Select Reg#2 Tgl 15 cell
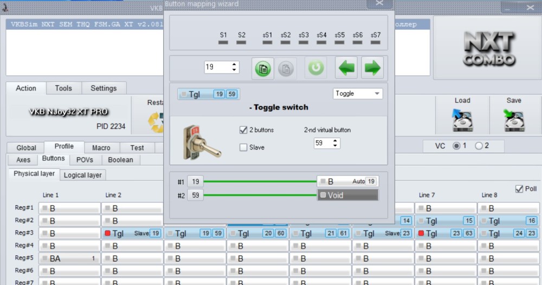Image resolution: width=542 pixels, height=285 pixels. pos(446,221)
